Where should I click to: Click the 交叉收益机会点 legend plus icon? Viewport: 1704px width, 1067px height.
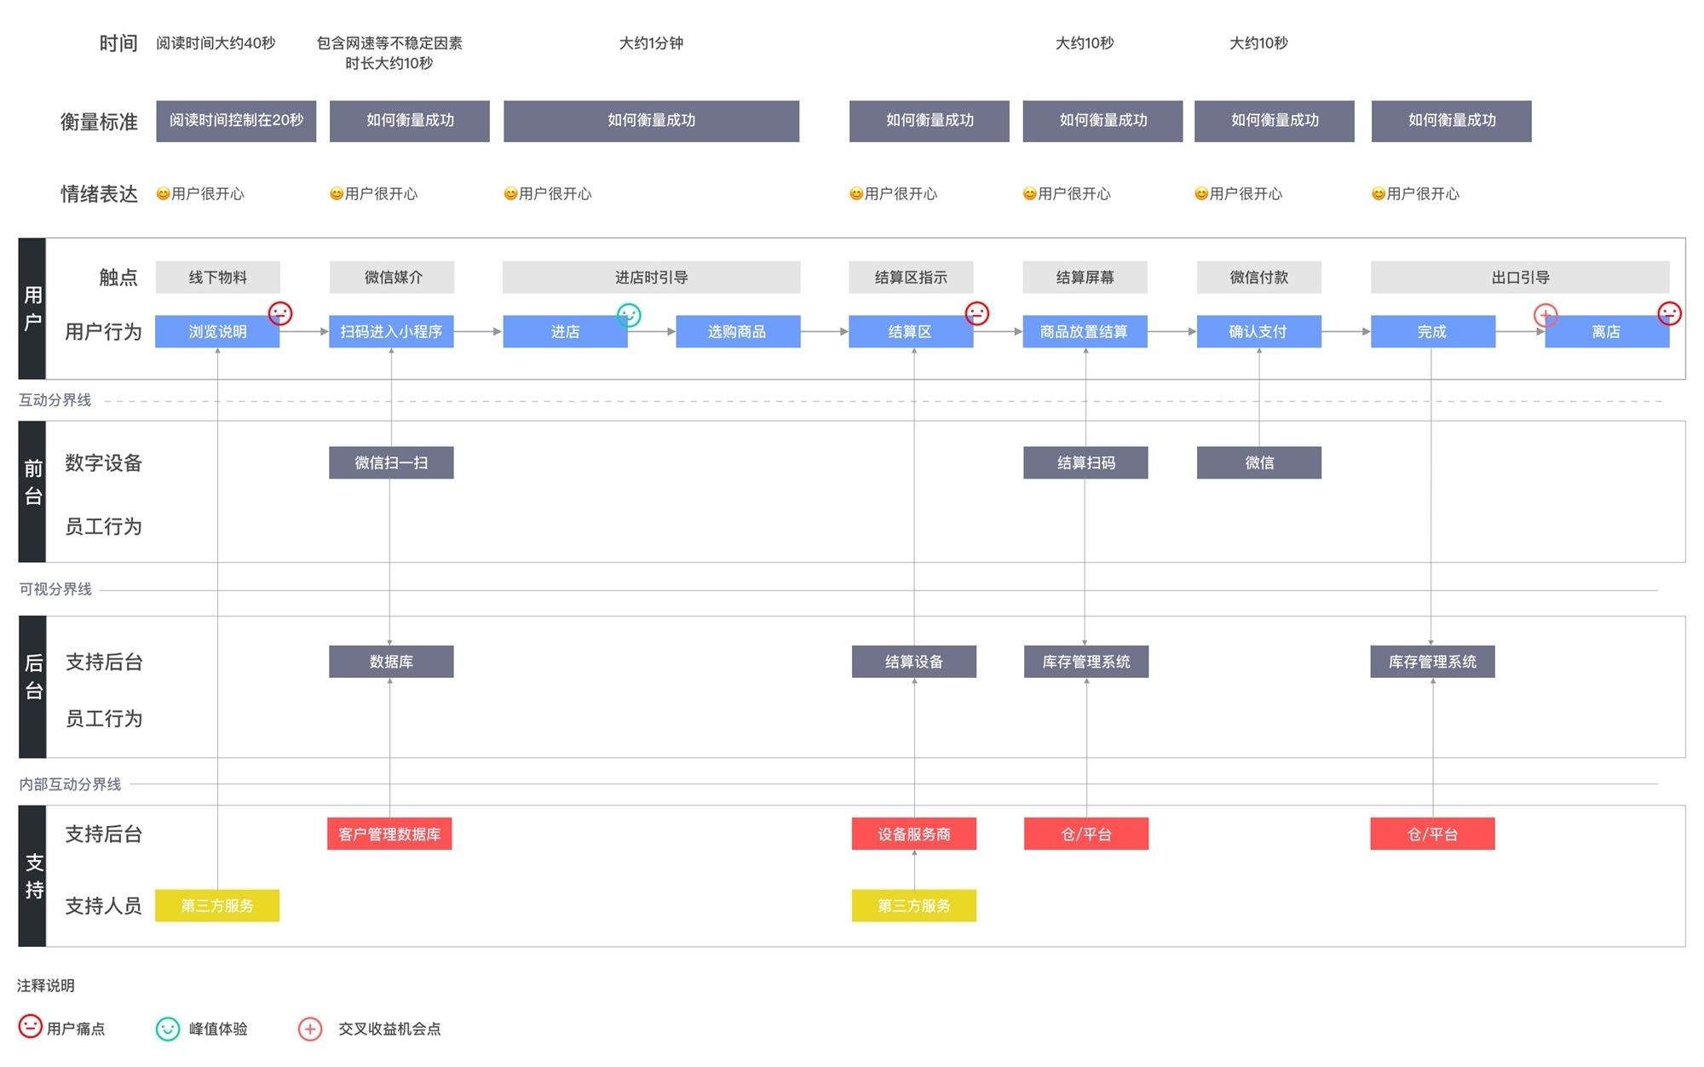pyautogui.click(x=310, y=1029)
